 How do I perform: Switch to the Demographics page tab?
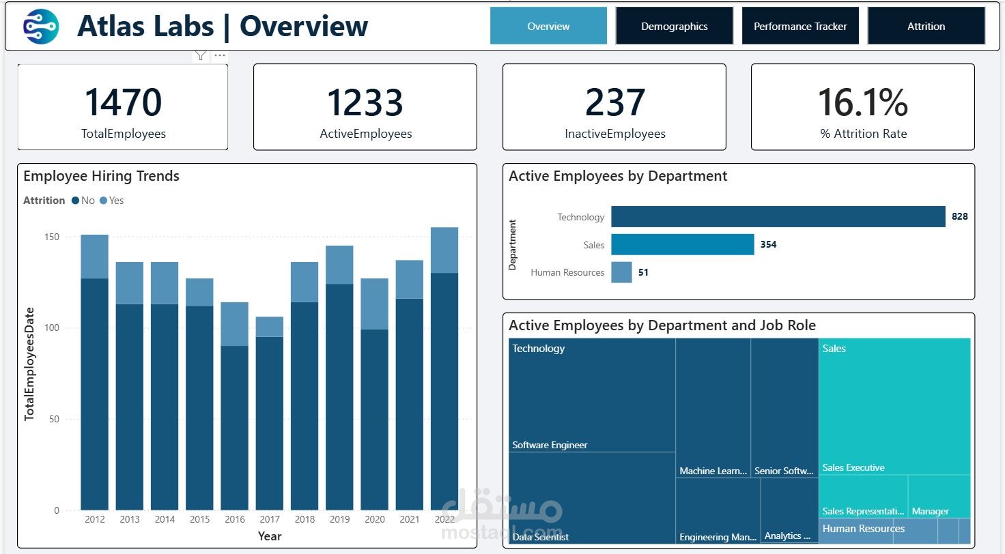click(x=674, y=25)
